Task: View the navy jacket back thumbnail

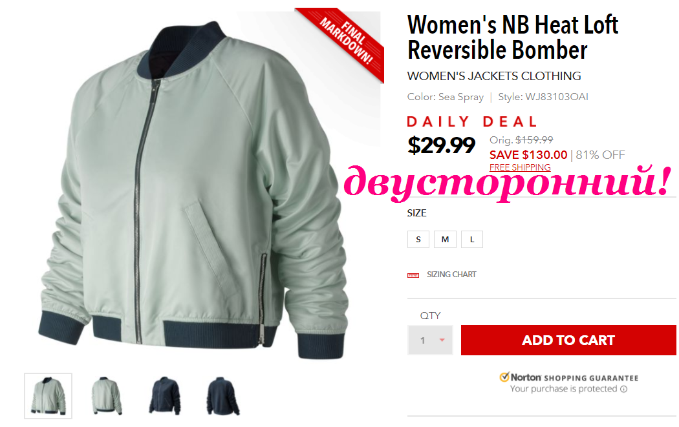Action: 222,396
